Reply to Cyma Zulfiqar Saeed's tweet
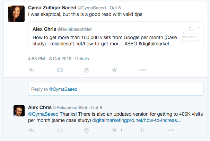The width and height of the screenshot is (210, 141). 32,70
